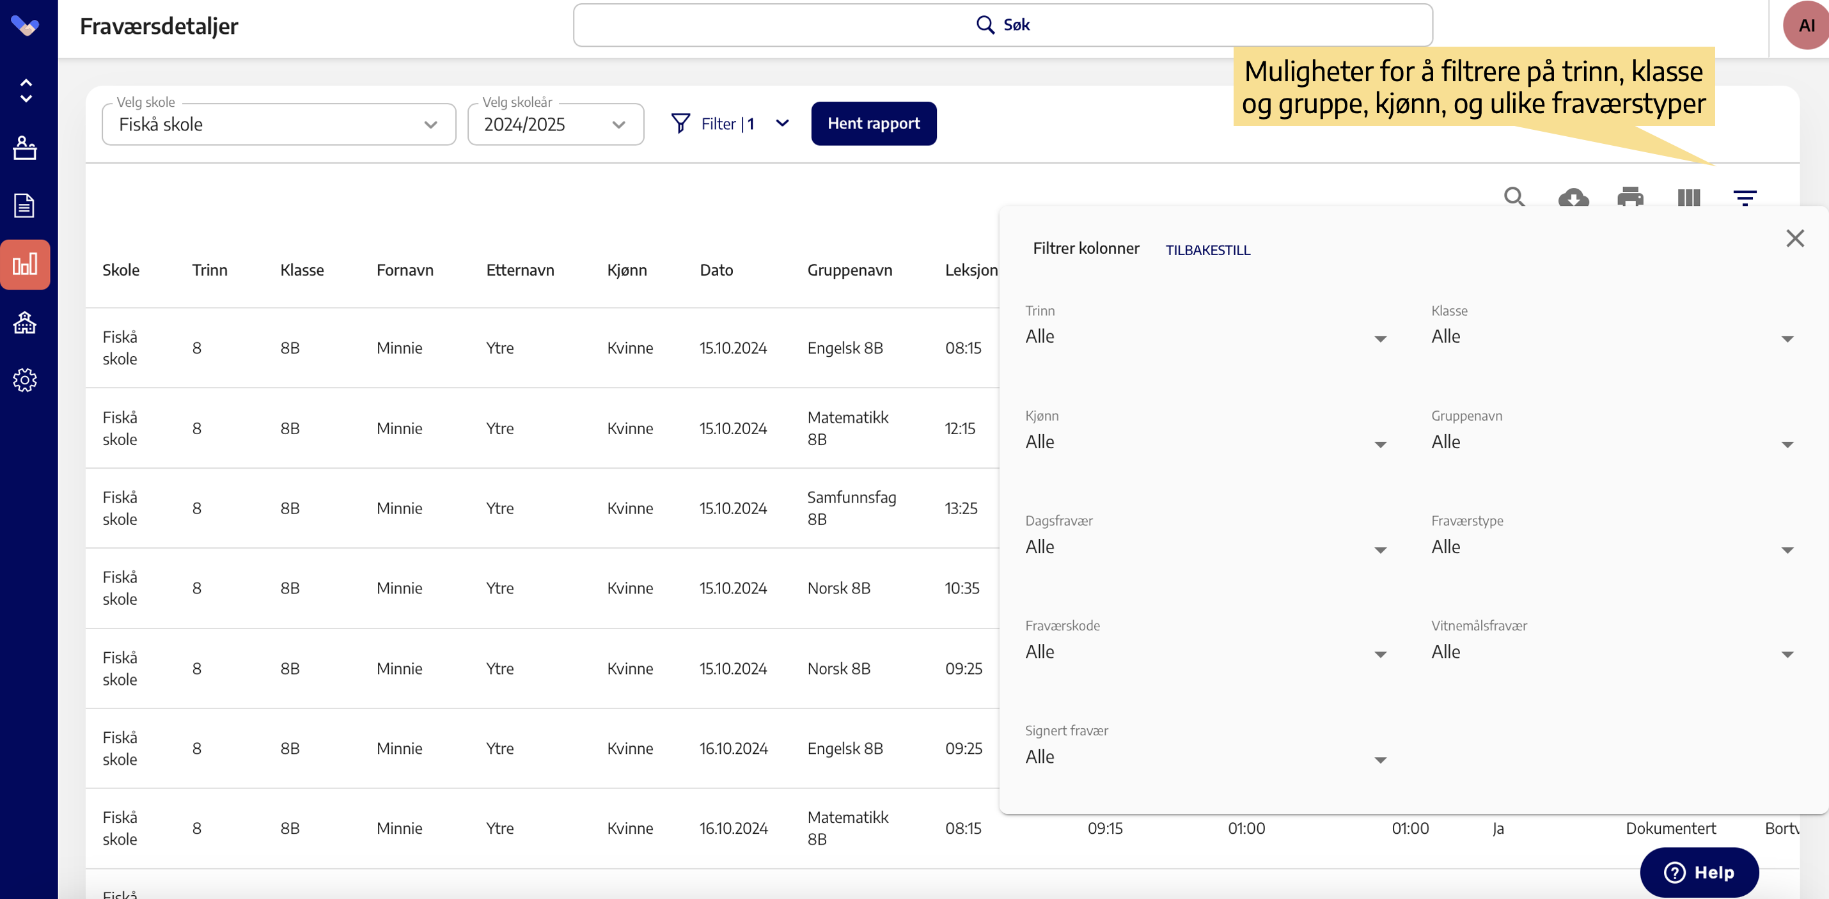Viewport: 1829px width, 899px height.
Task: Download the report via cloud icon
Action: coord(1573,198)
